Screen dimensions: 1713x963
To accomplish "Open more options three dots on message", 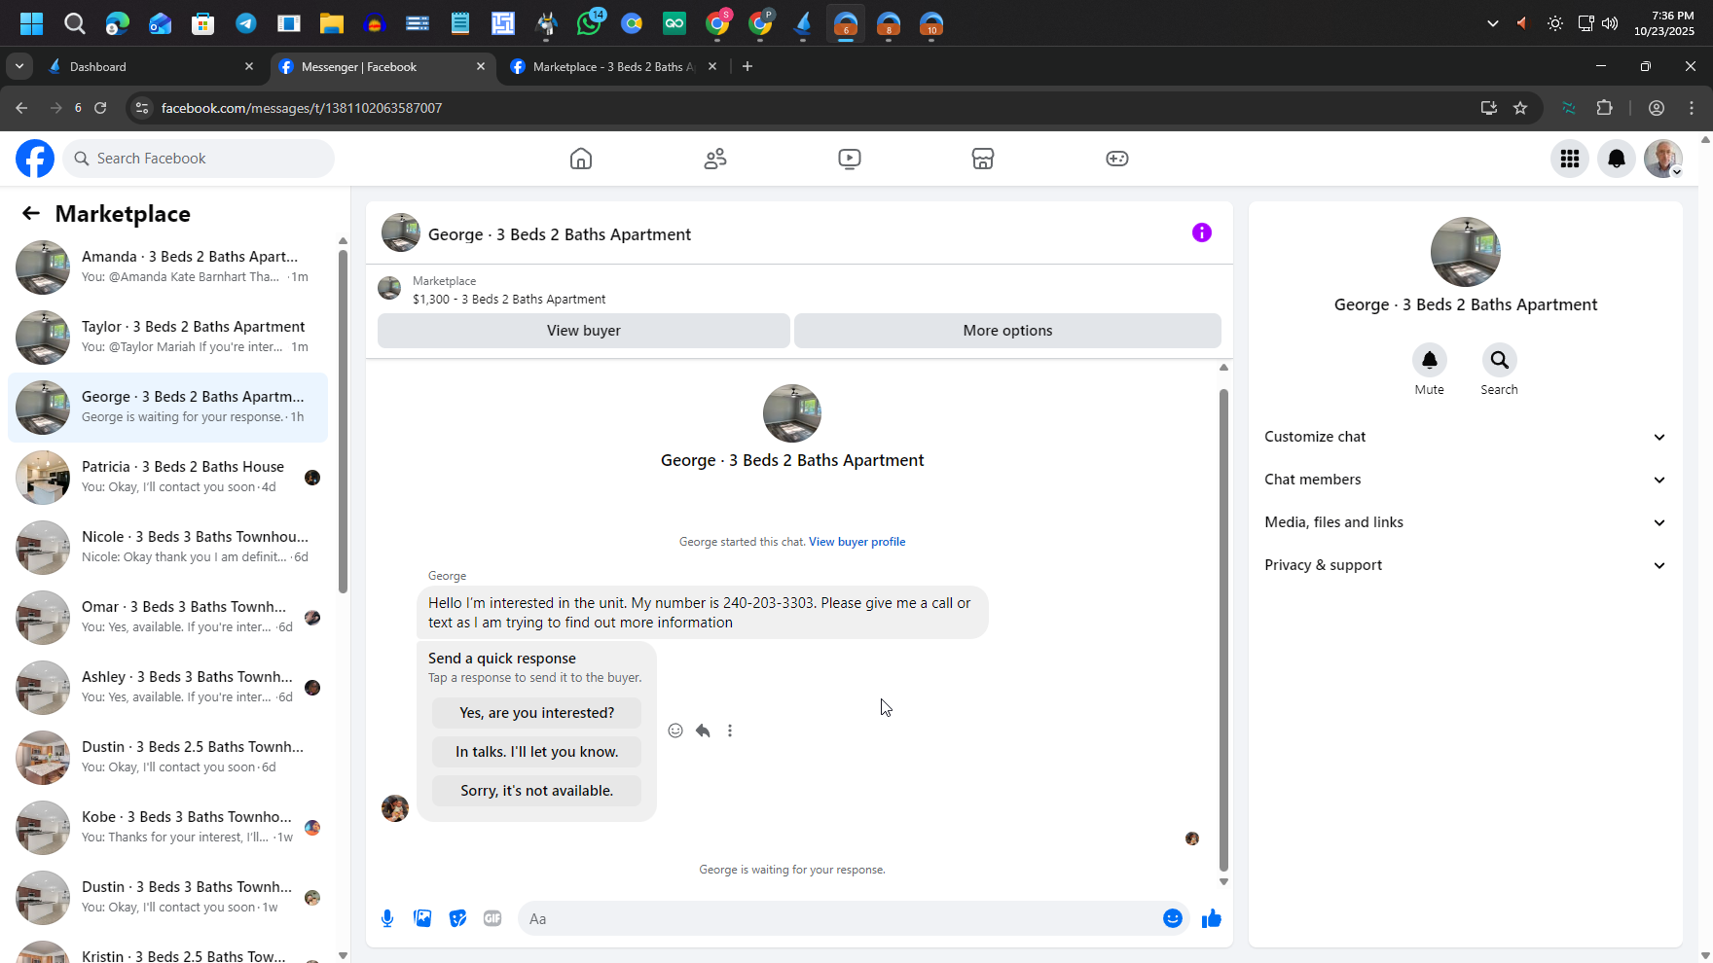I will click(x=730, y=731).
